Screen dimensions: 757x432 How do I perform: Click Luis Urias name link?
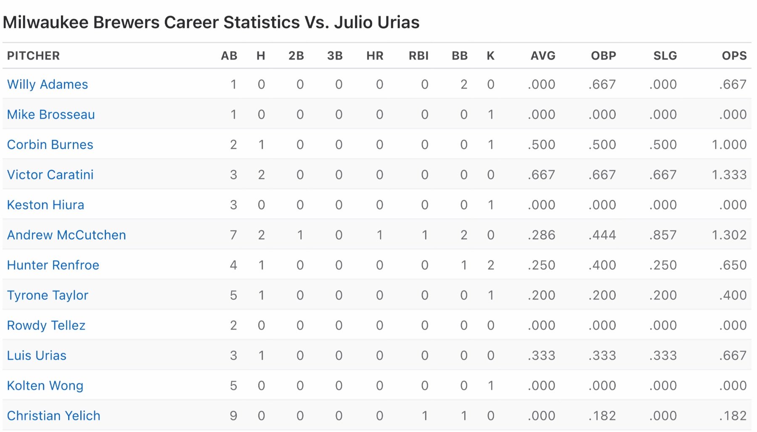tap(37, 356)
